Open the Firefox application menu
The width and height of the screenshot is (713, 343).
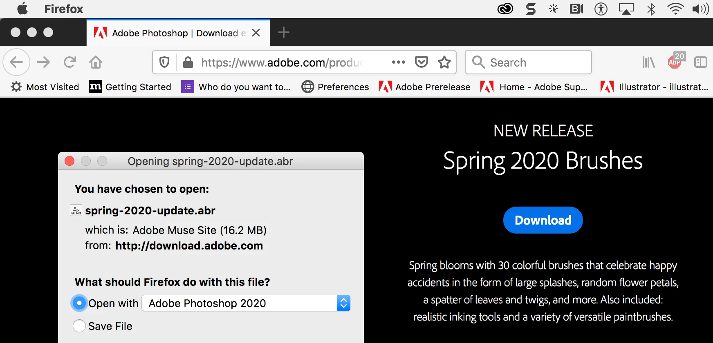click(x=63, y=9)
